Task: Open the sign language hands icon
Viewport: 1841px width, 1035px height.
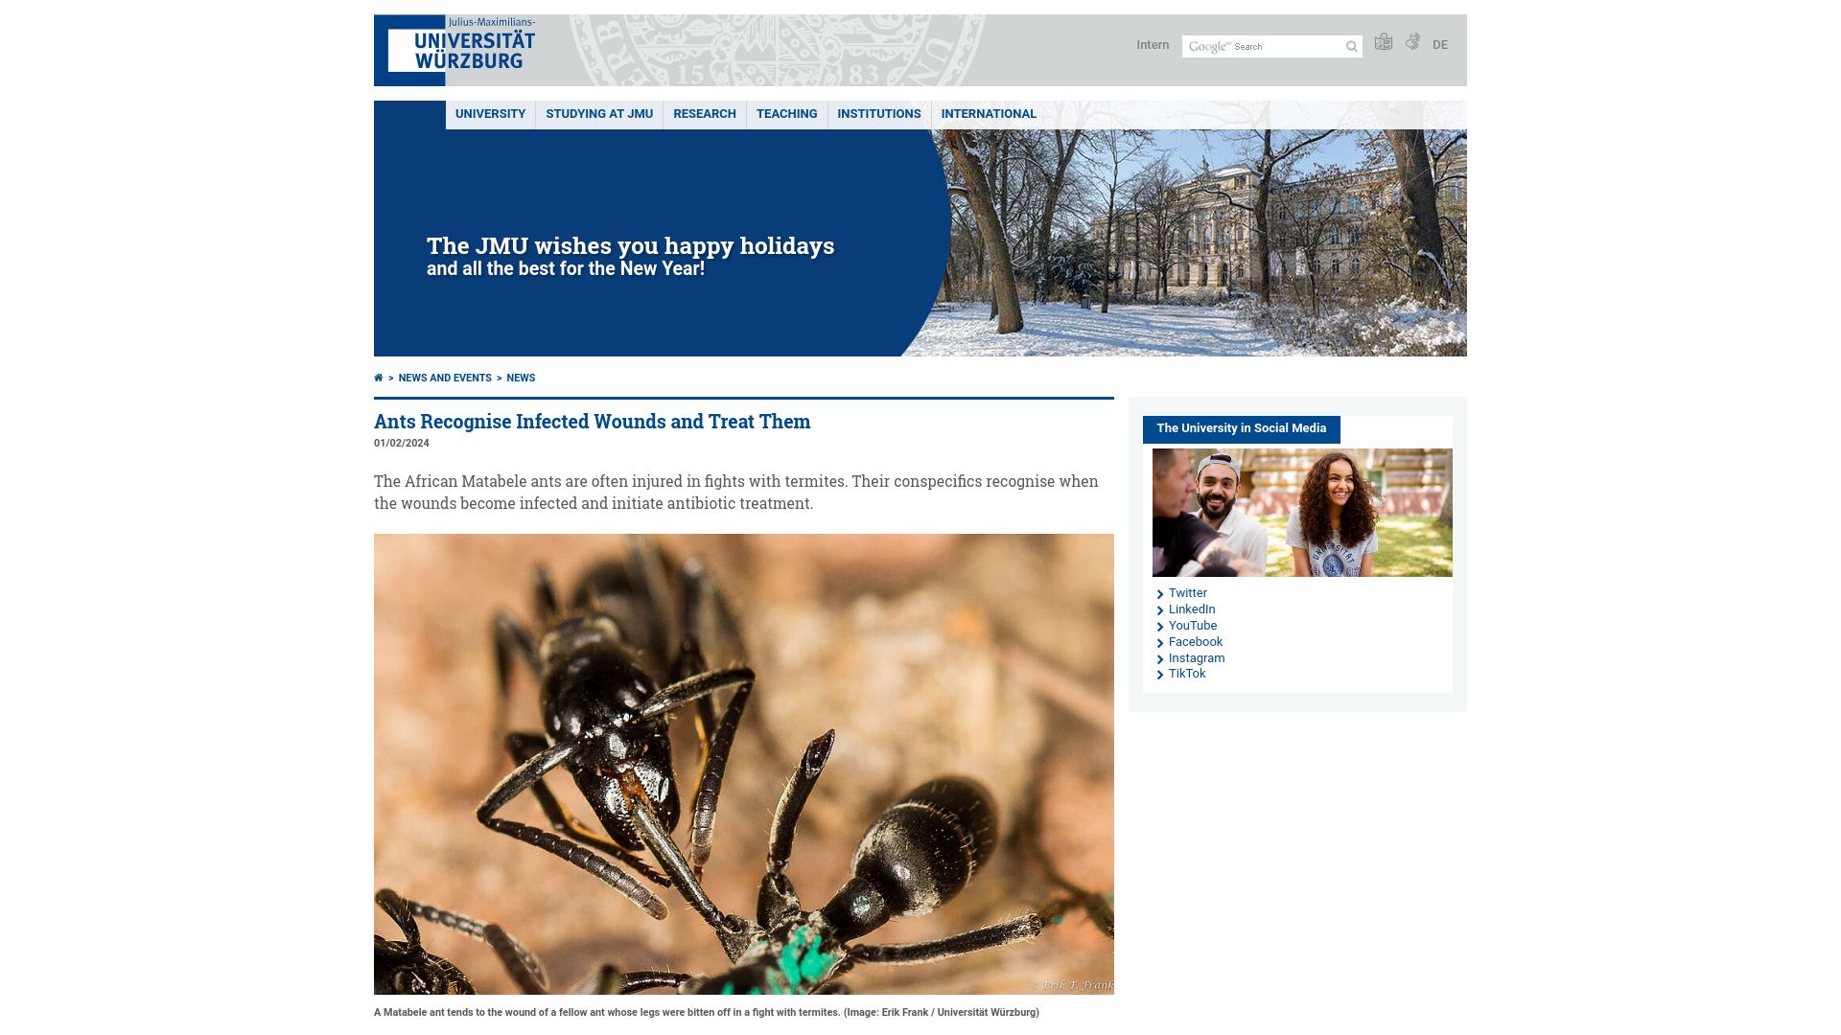Action: coord(1412,42)
